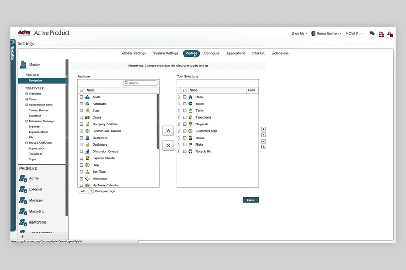Screen dimensions: 406x270
Task: Click the Customers icon in Available list
Action: click(x=88, y=138)
